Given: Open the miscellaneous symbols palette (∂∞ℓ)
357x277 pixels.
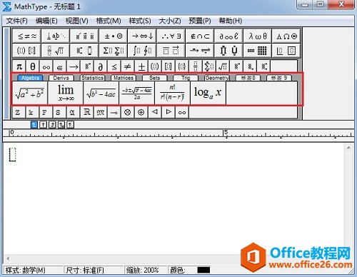Looking at the screenshot, I should tap(228, 36).
